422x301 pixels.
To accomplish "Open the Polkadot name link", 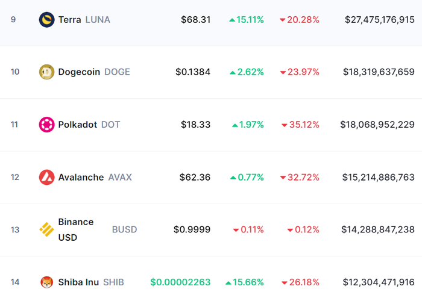I will click(x=78, y=125).
